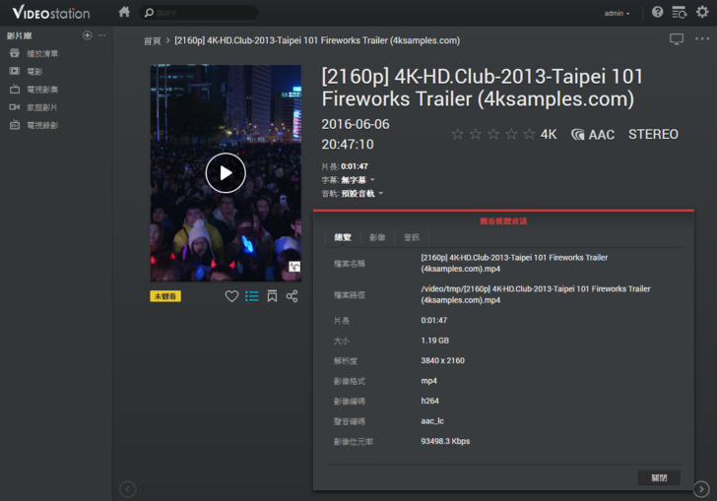This screenshot has height=501, width=717.
Task: Share the video link icon
Action: pos(292,296)
